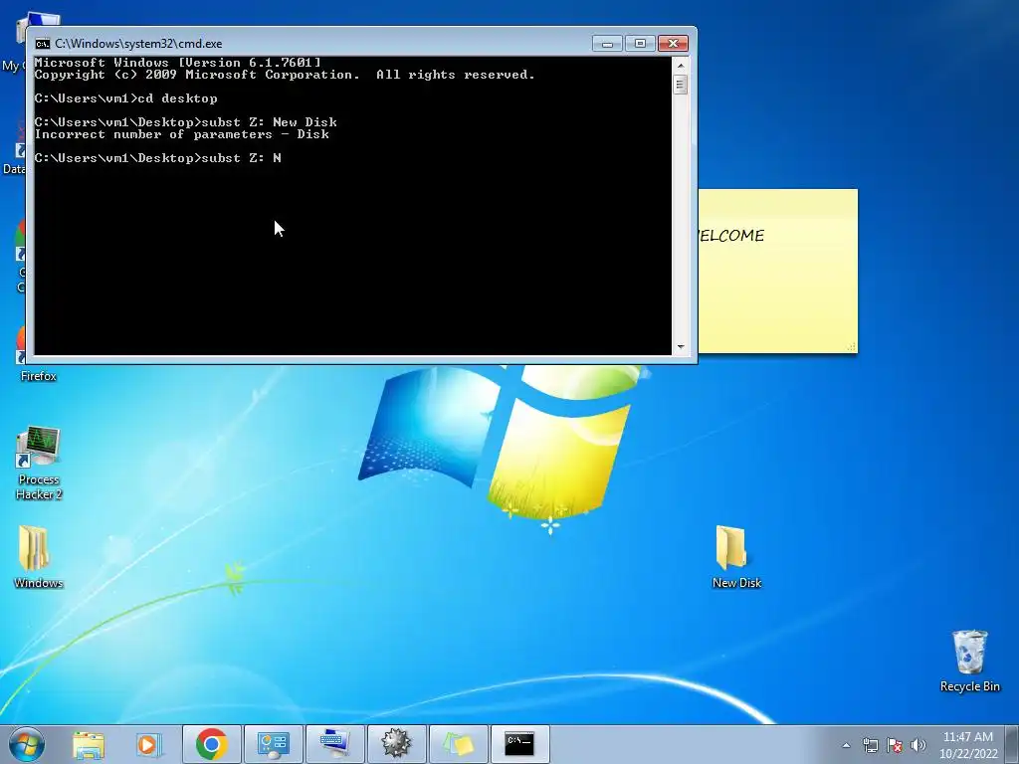Open the Control Panel taskbar icon

click(x=273, y=744)
